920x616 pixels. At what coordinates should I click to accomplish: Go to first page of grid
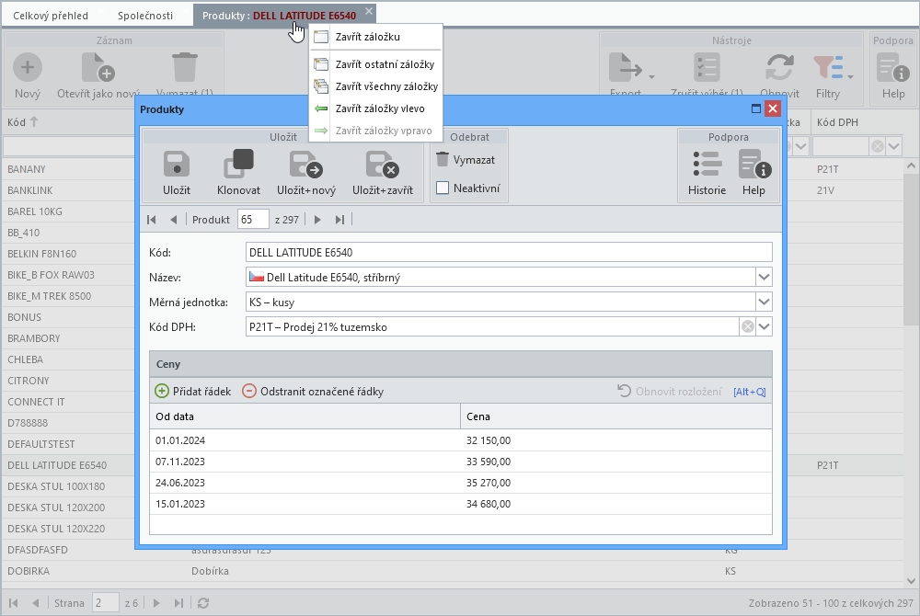14,603
